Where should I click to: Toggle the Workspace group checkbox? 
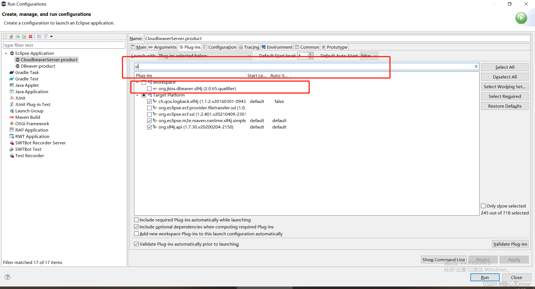[x=144, y=82]
